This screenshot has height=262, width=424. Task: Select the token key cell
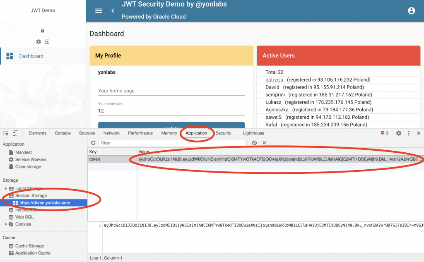(112, 159)
